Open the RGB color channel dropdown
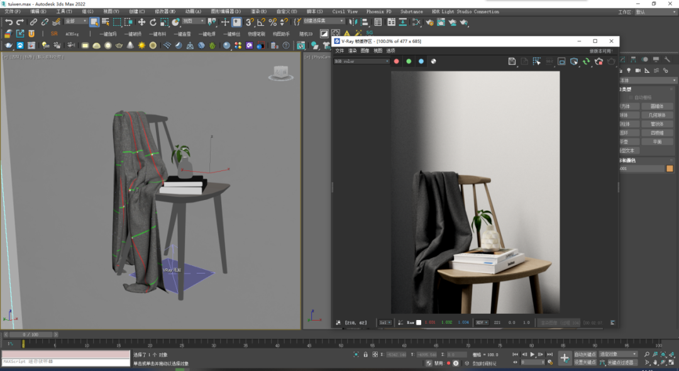The width and height of the screenshot is (679, 371). click(x=362, y=62)
